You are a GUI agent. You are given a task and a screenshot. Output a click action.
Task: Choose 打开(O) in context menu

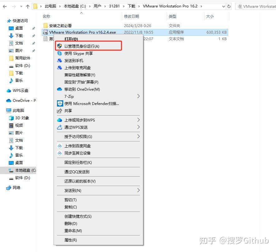click(x=71, y=39)
